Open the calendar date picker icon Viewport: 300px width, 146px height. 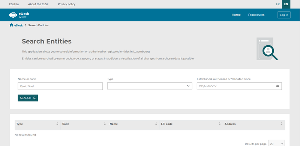tap(277, 86)
